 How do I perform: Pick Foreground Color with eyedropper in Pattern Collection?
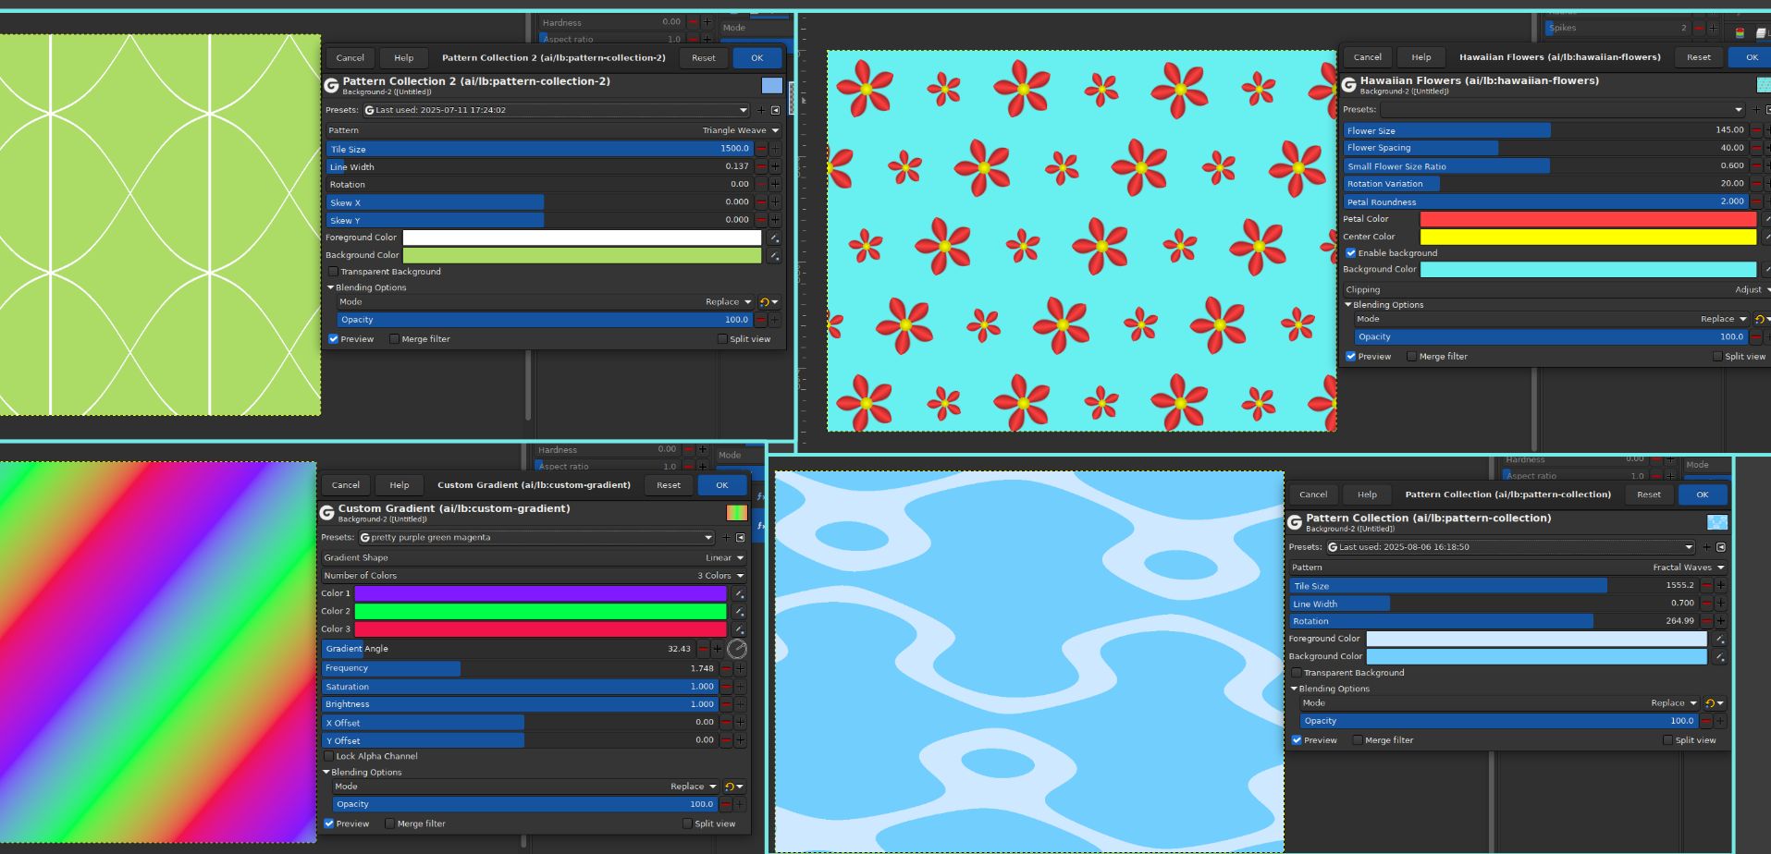click(1719, 640)
